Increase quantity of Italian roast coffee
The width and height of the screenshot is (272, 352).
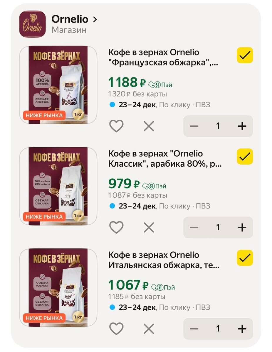point(242,329)
